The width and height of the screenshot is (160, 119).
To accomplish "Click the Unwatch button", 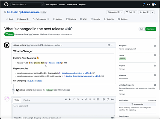I will click(x=113, y=12).
